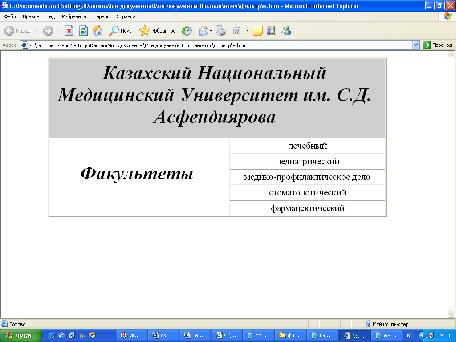This screenshot has height=342, width=456.
Task: Refresh the page using green arrows icon
Action: [83, 31]
